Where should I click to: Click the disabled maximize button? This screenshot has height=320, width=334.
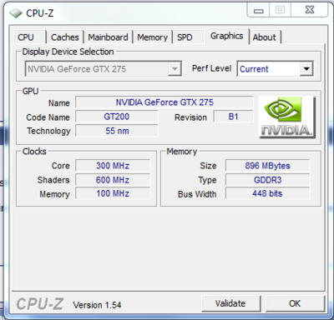280,10
